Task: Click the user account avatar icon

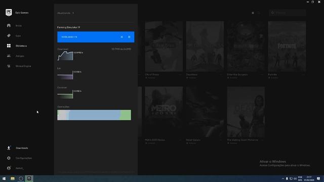Action: click(x=9, y=168)
